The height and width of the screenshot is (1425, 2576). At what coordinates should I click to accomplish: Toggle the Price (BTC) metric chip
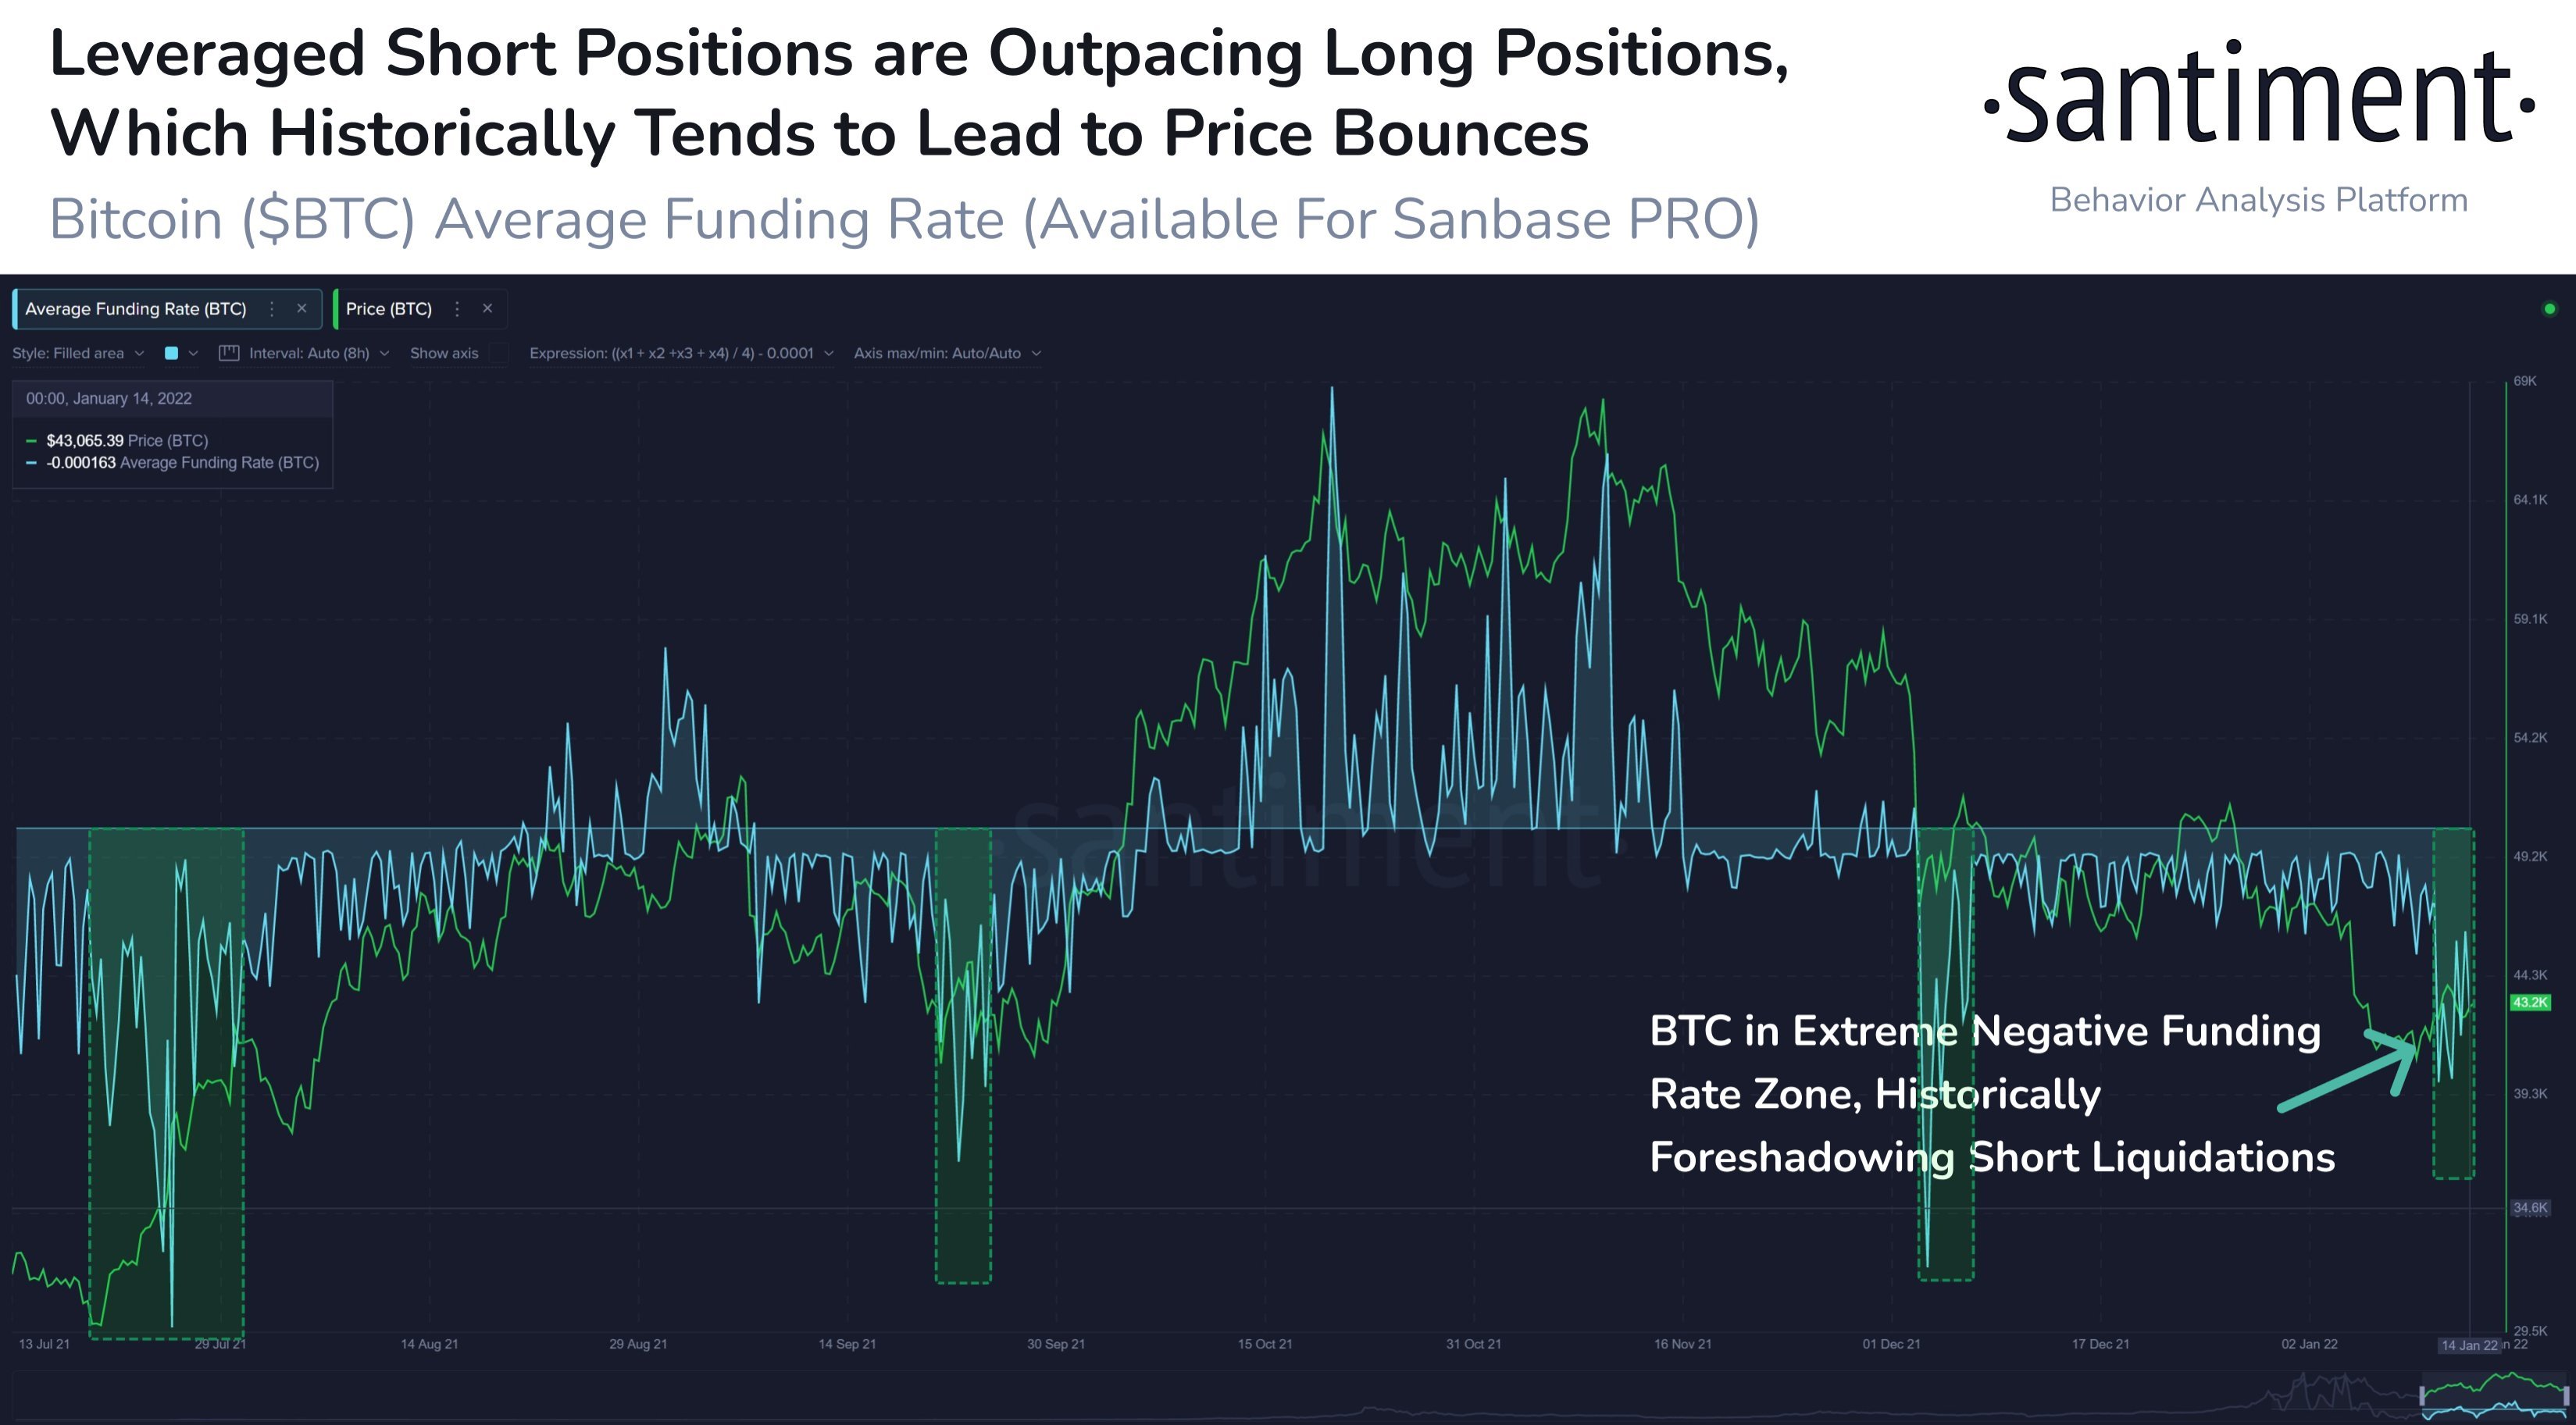point(390,308)
